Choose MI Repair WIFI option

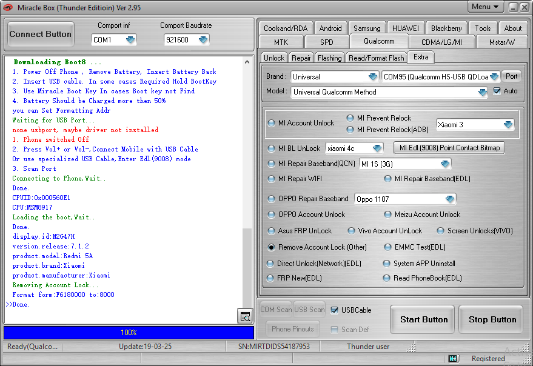295,178
